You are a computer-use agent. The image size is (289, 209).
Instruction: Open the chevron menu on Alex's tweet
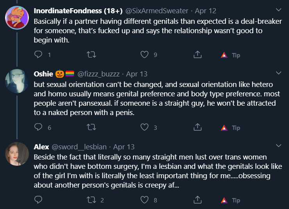[279, 146]
